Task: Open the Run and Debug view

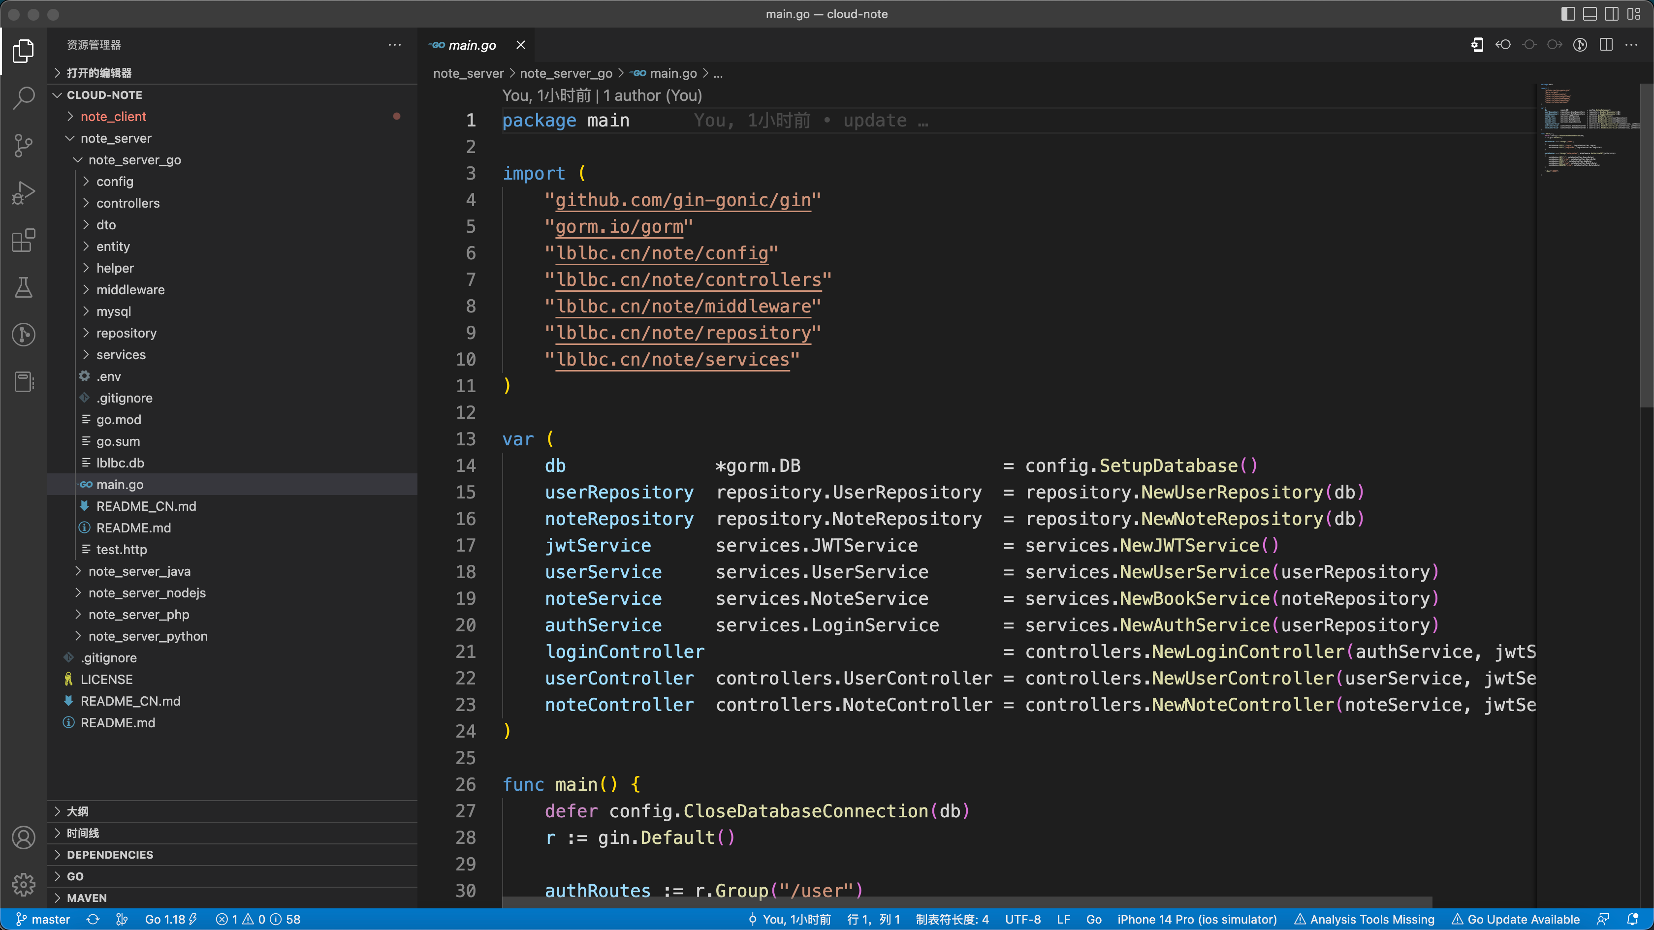Action: point(24,192)
